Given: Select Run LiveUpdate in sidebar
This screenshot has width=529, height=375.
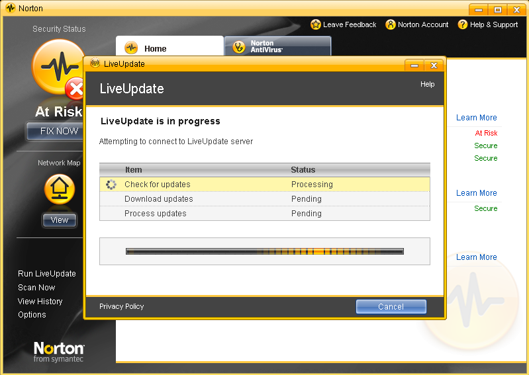Looking at the screenshot, I should point(47,274).
